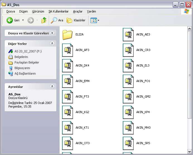
Task: Collapse the Ayrıntılar panel
Action: click(52, 87)
